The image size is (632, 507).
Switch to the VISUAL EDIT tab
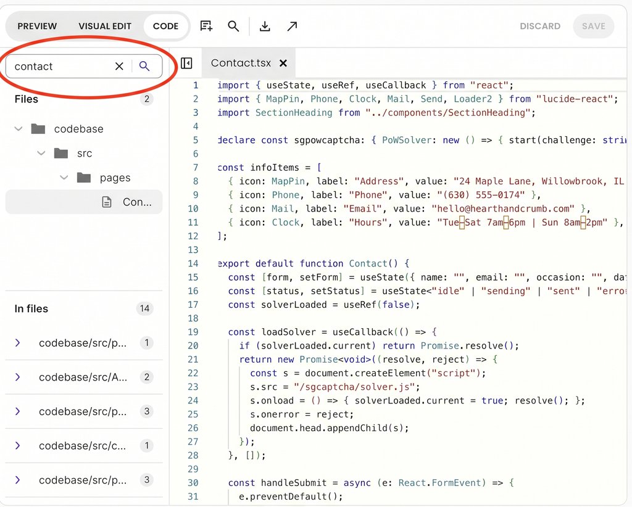point(105,26)
